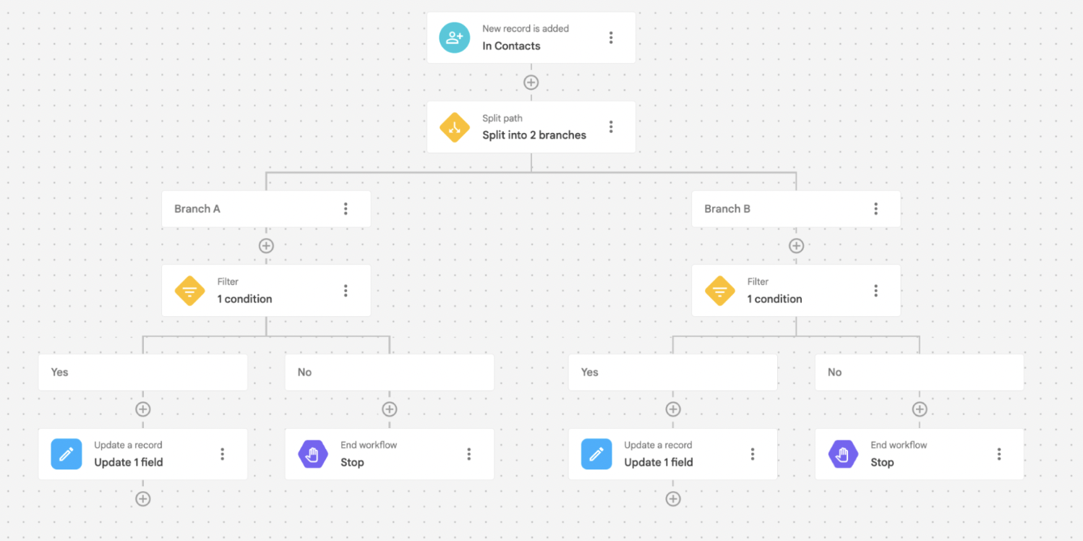
Task: Select the yellow Split path icon
Action: click(x=454, y=127)
